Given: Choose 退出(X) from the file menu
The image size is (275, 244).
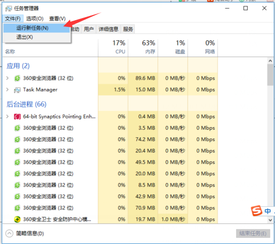Looking at the screenshot, I should [36, 37].
